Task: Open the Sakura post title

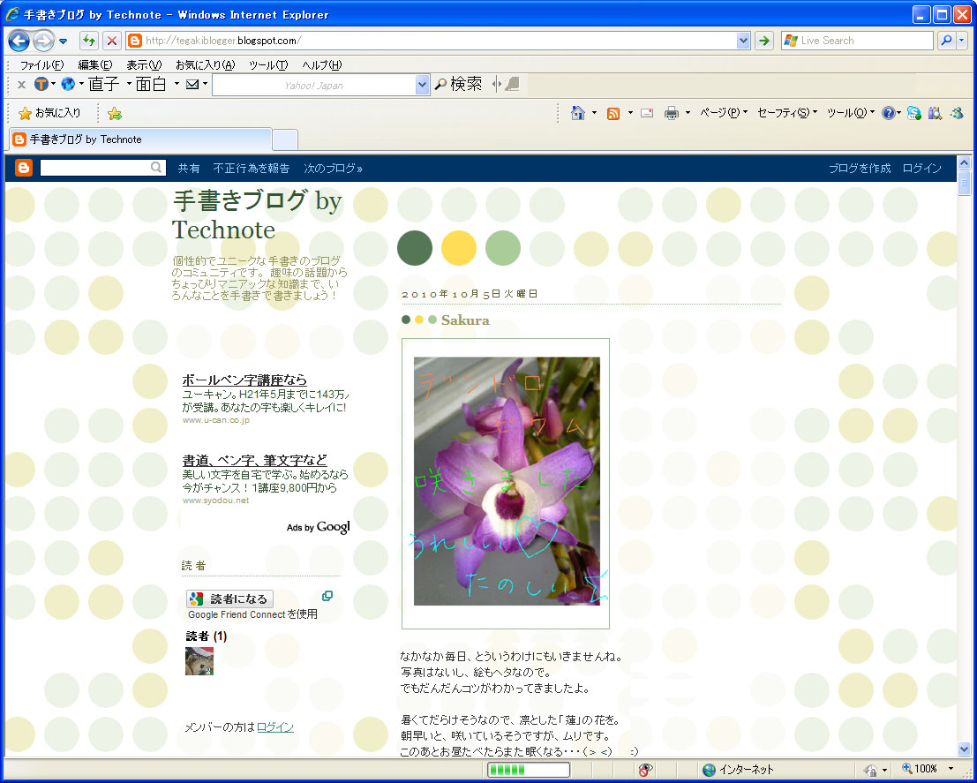Action: (x=465, y=320)
